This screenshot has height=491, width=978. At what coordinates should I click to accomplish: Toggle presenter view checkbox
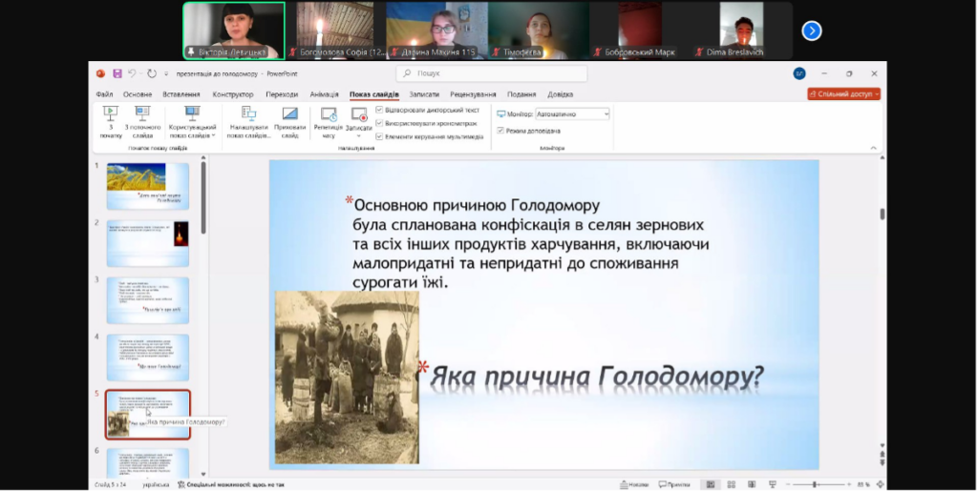[500, 131]
